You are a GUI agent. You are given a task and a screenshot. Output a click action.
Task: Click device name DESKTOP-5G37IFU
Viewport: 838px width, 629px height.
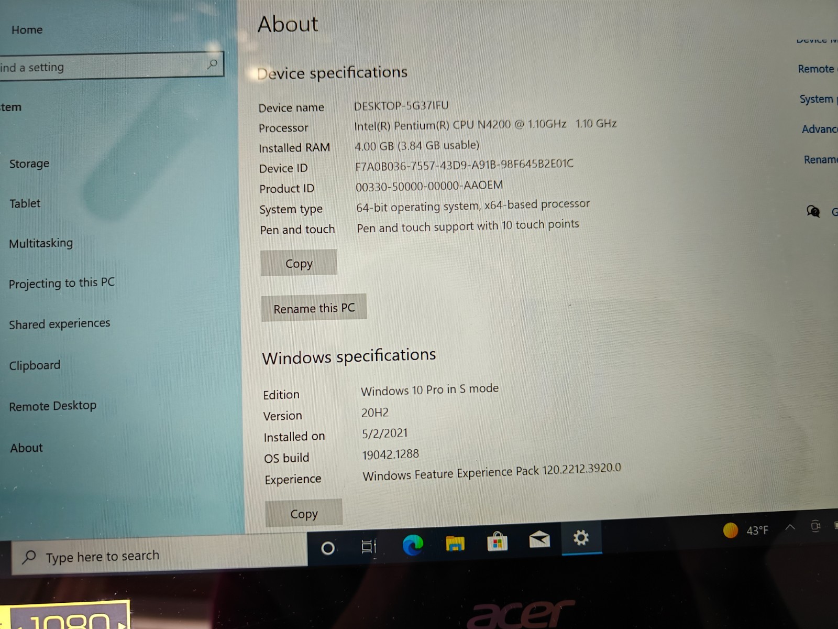coord(401,105)
